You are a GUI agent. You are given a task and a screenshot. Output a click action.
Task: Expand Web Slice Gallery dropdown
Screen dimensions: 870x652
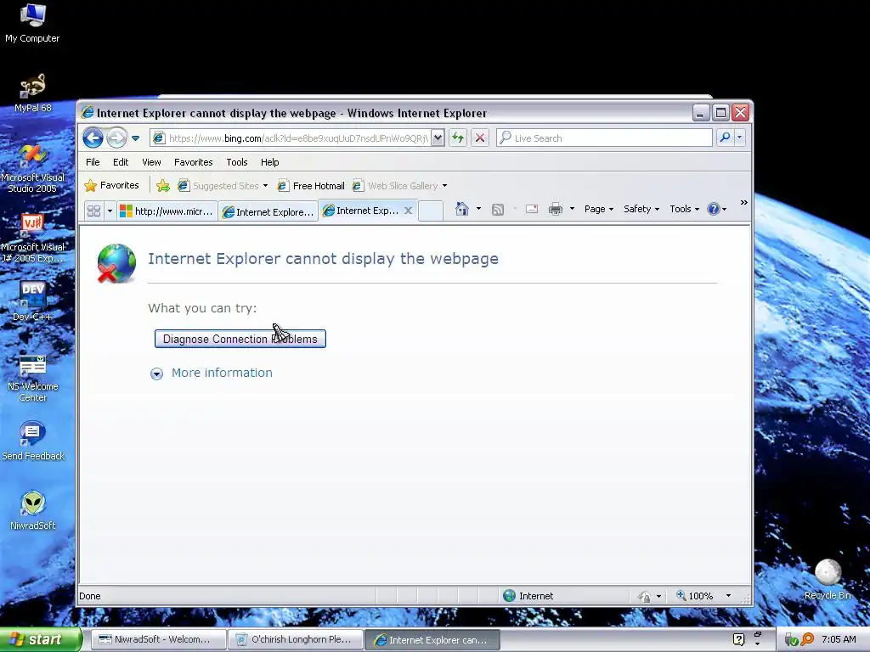pos(444,186)
